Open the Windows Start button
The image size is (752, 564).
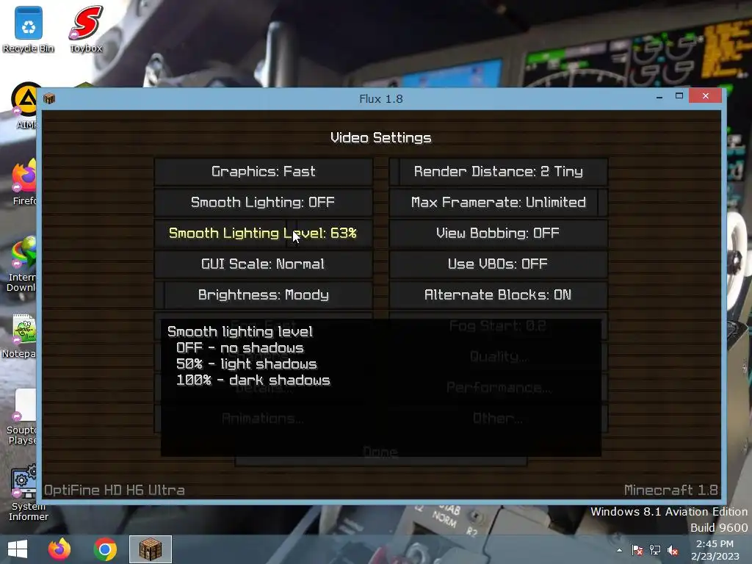point(18,549)
